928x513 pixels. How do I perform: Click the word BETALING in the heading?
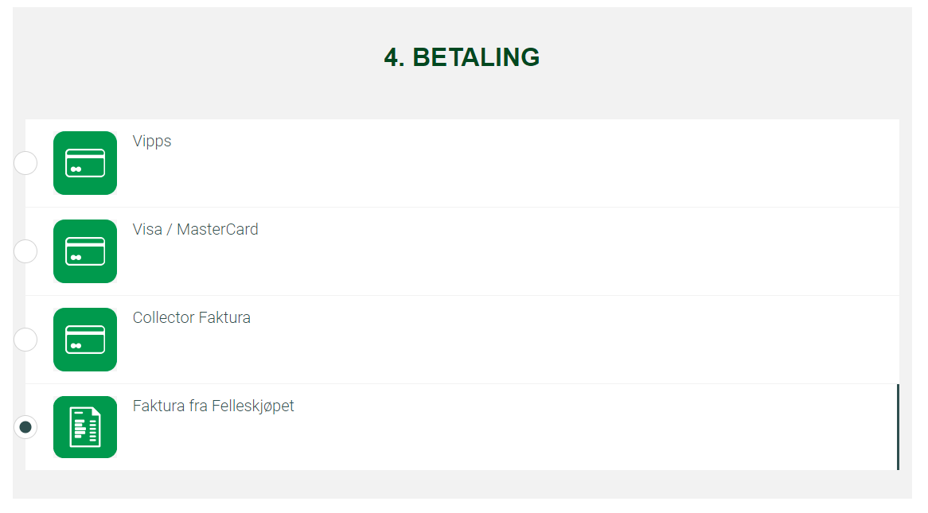pos(476,57)
